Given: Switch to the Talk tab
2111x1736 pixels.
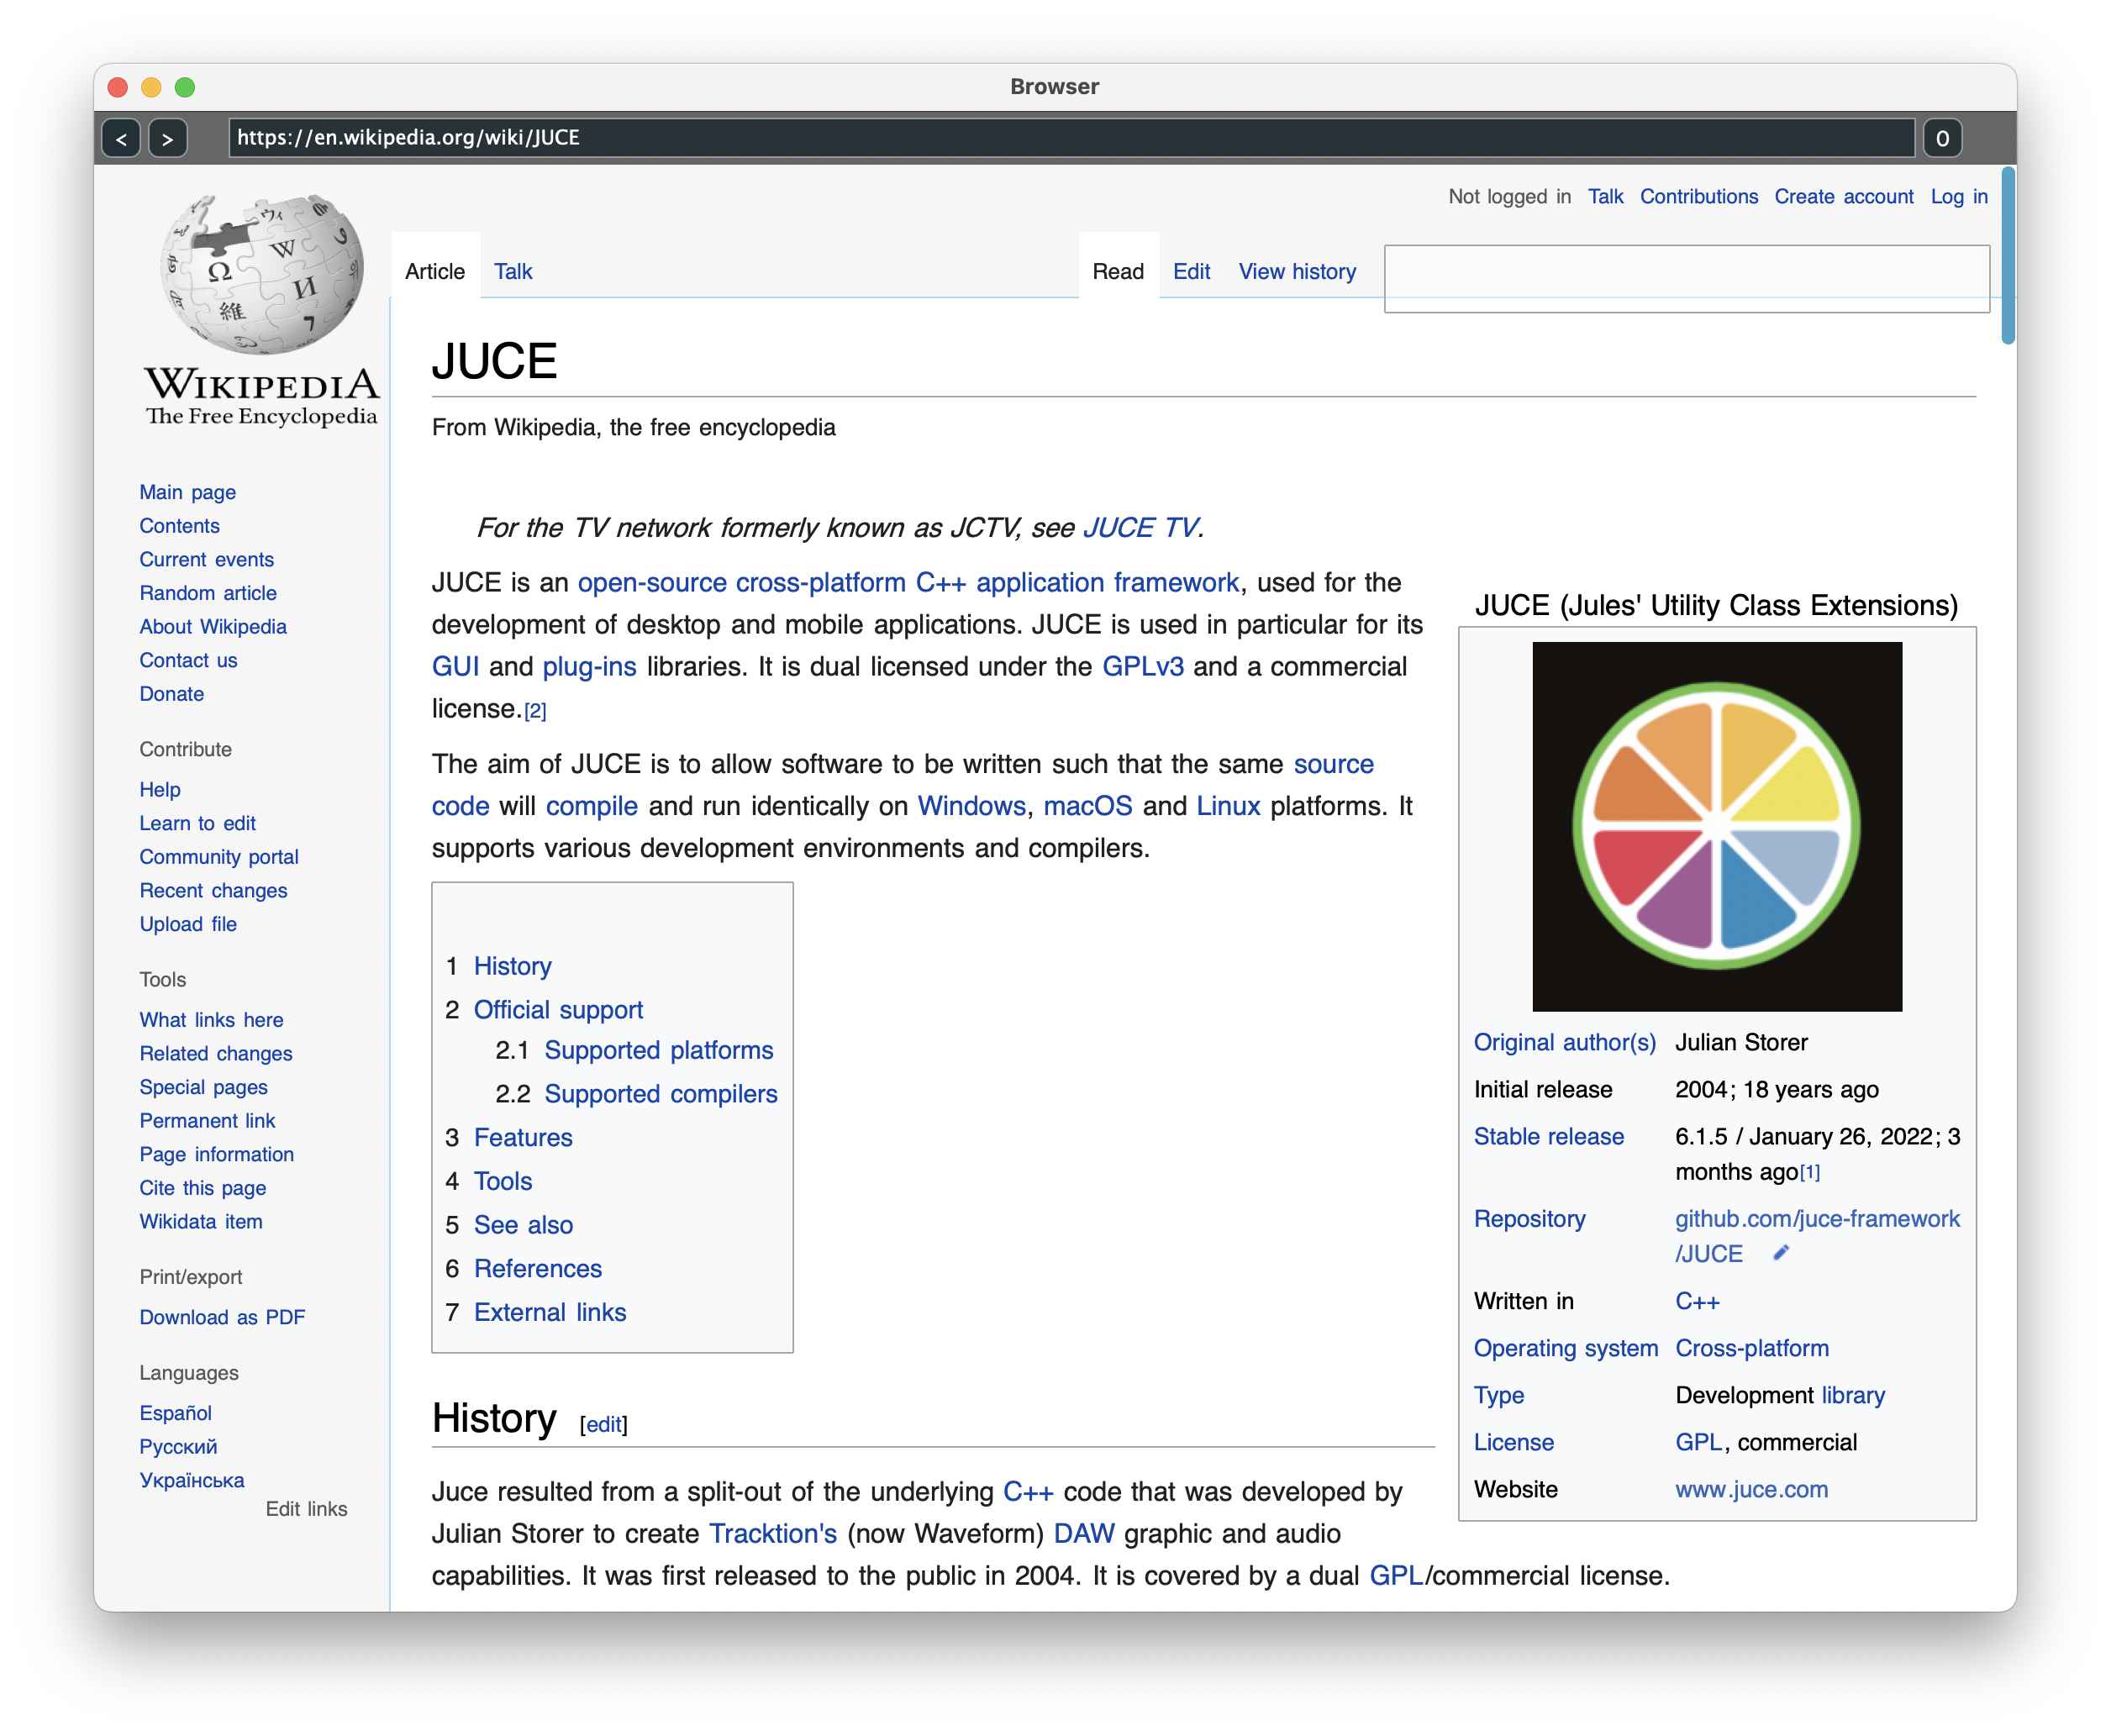Looking at the screenshot, I should coord(513,272).
